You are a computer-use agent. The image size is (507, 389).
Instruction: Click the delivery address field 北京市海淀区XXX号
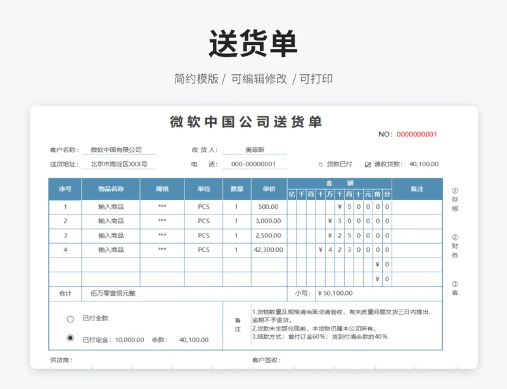(x=119, y=164)
